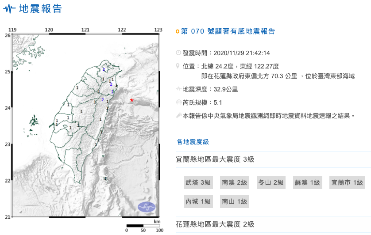Click the location pin icon next to 位置

[x=178, y=66]
